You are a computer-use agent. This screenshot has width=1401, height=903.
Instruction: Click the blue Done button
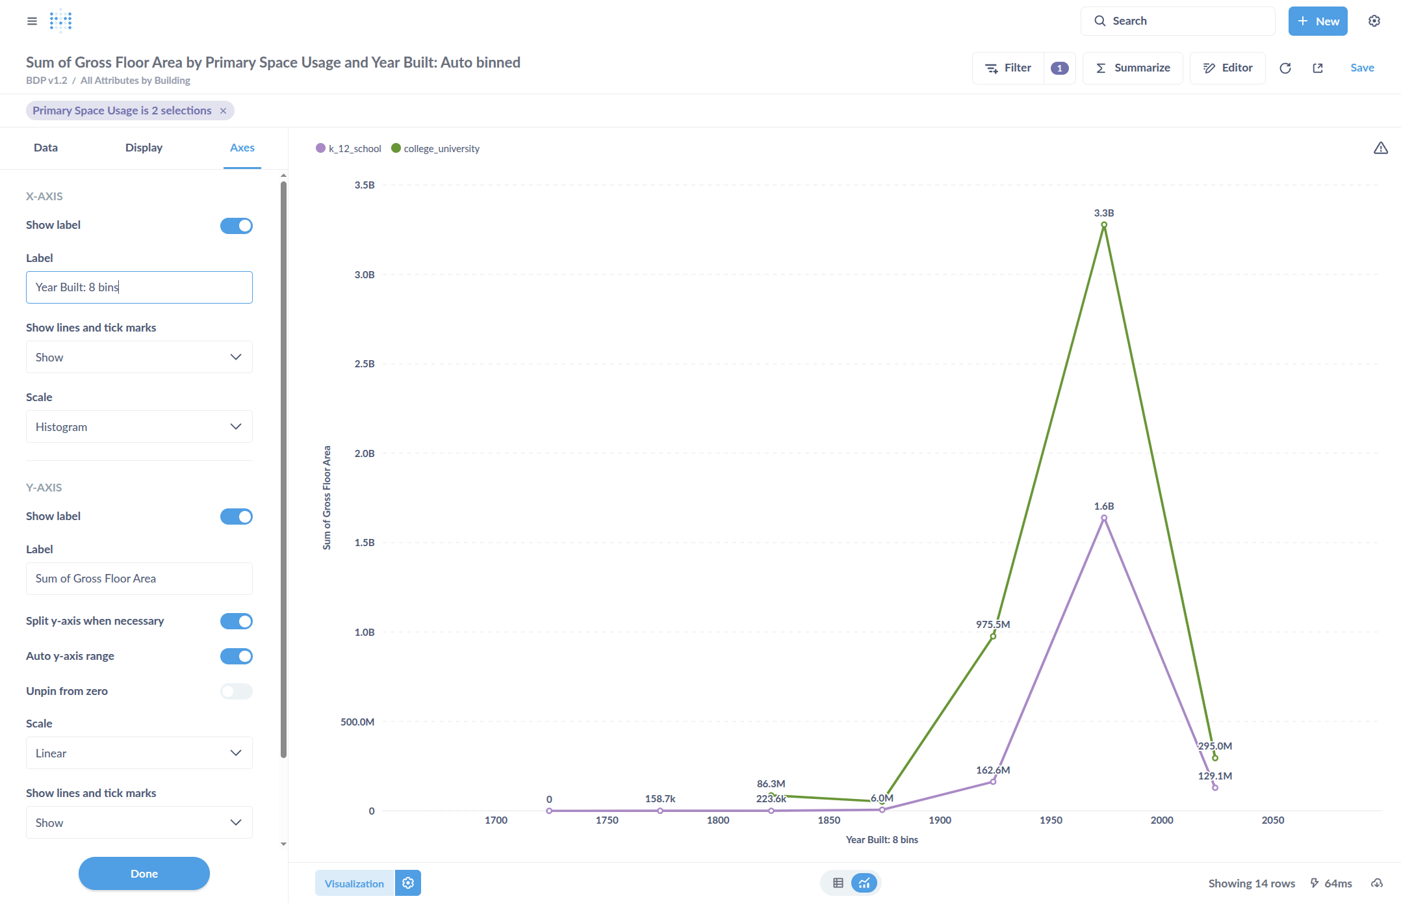(x=144, y=873)
